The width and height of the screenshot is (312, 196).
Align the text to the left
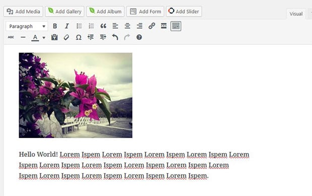coord(115,26)
